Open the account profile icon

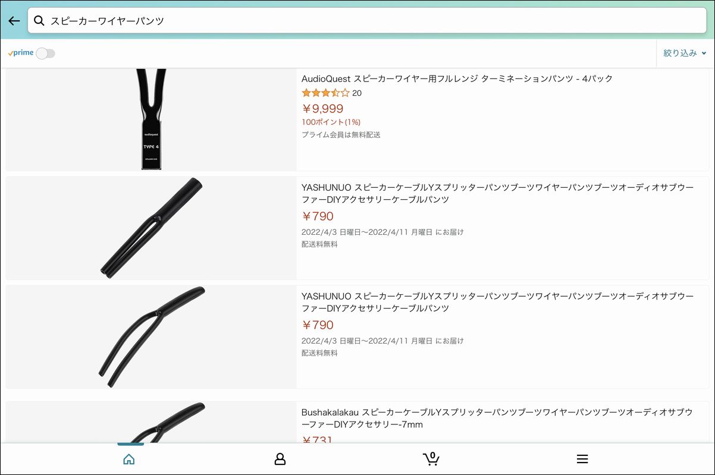(x=280, y=459)
